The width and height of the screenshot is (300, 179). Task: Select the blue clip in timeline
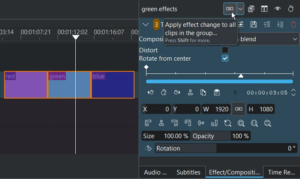click(113, 85)
